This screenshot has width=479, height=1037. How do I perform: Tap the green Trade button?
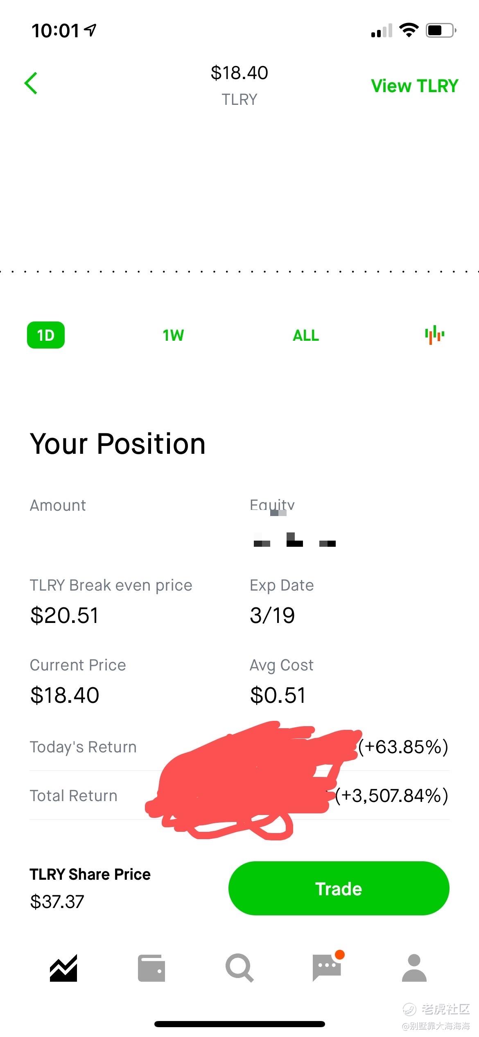(x=339, y=888)
